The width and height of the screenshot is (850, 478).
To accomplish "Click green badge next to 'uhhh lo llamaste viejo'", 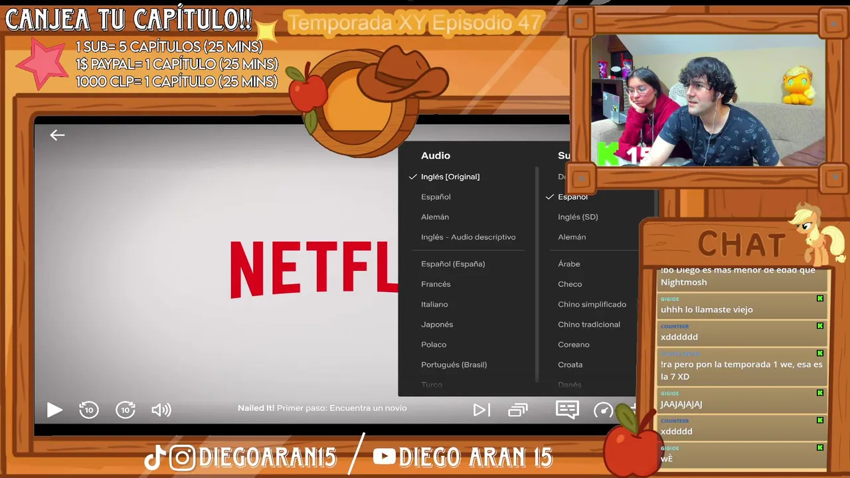I will click(820, 299).
